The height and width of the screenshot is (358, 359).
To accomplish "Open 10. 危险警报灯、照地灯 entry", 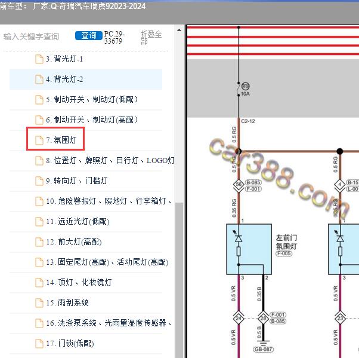I will 109,201.
